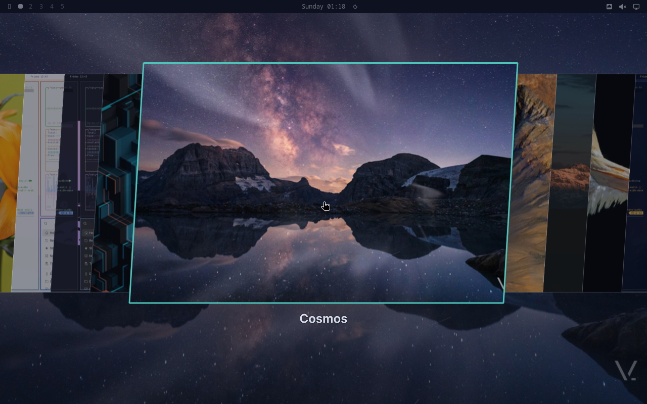Switch to workspace 5
Image resolution: width=647 pixels, height=404 pixels.
click(62, 7)
